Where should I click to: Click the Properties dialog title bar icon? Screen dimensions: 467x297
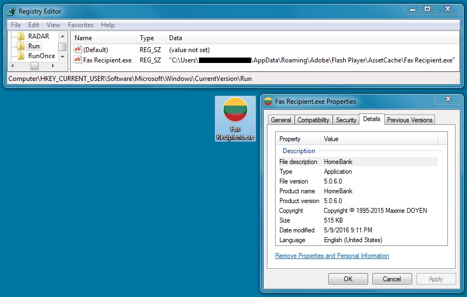coord(268,102)
